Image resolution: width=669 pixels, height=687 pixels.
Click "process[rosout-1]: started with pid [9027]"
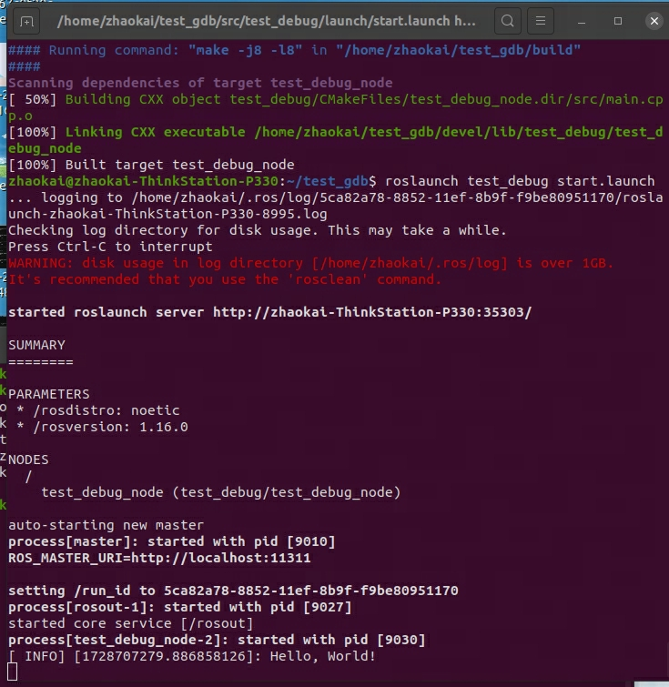point(179,607)
